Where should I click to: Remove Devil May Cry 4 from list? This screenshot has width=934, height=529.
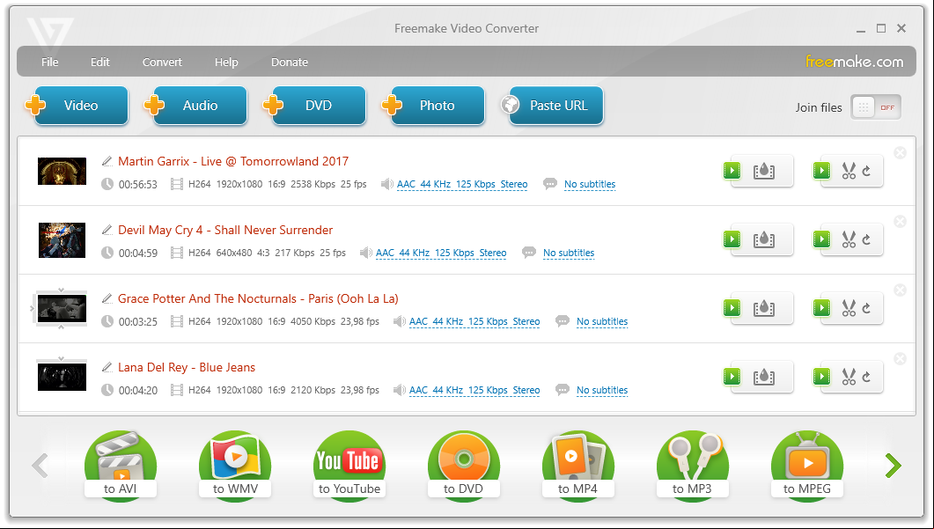[x=900, y=222]
